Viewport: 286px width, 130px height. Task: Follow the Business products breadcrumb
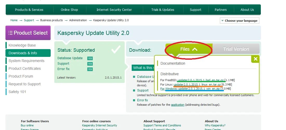click(x=51, y=20)
